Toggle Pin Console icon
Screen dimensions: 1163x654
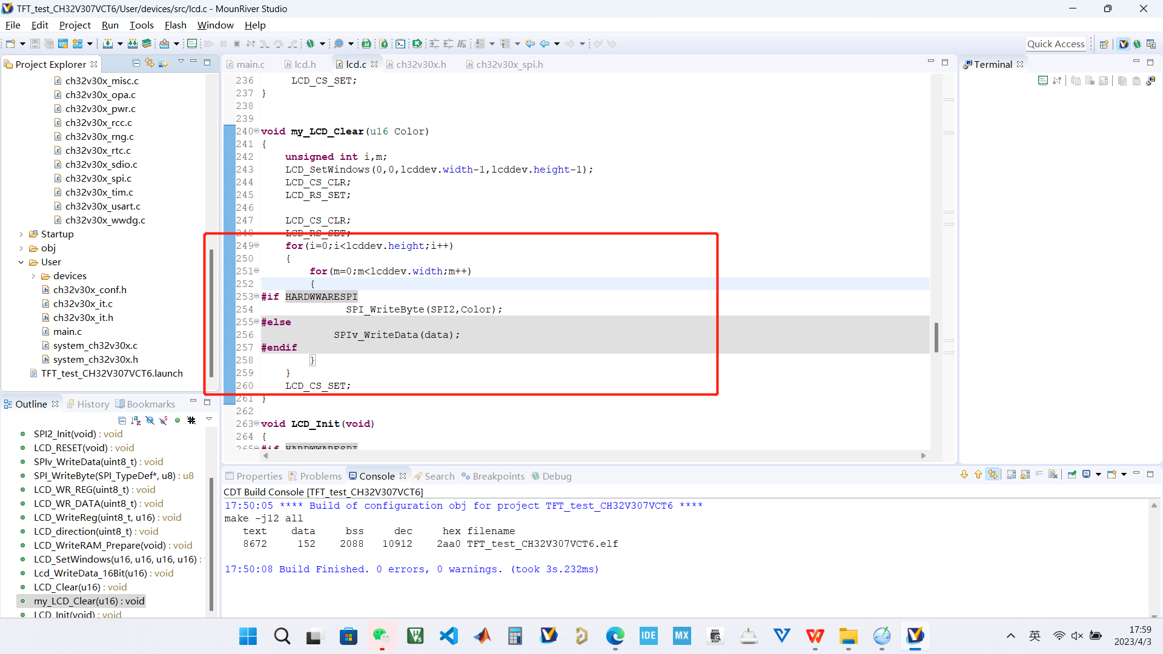click(1072, 474)
